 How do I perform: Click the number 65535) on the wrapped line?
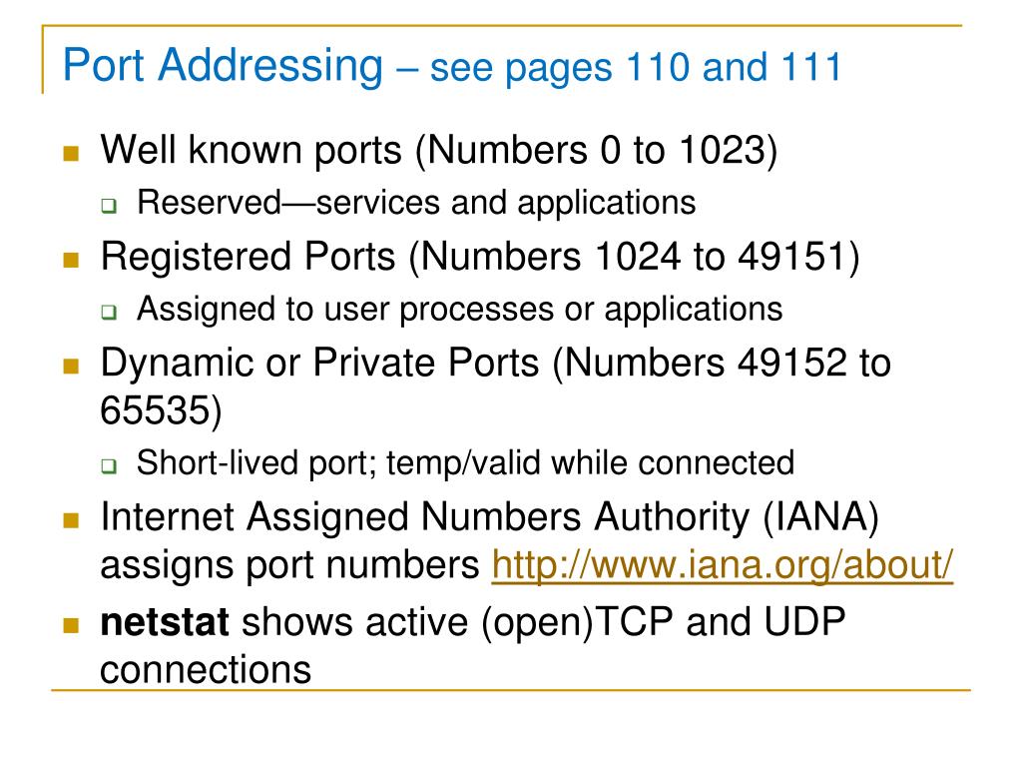(x=161, y=410)
